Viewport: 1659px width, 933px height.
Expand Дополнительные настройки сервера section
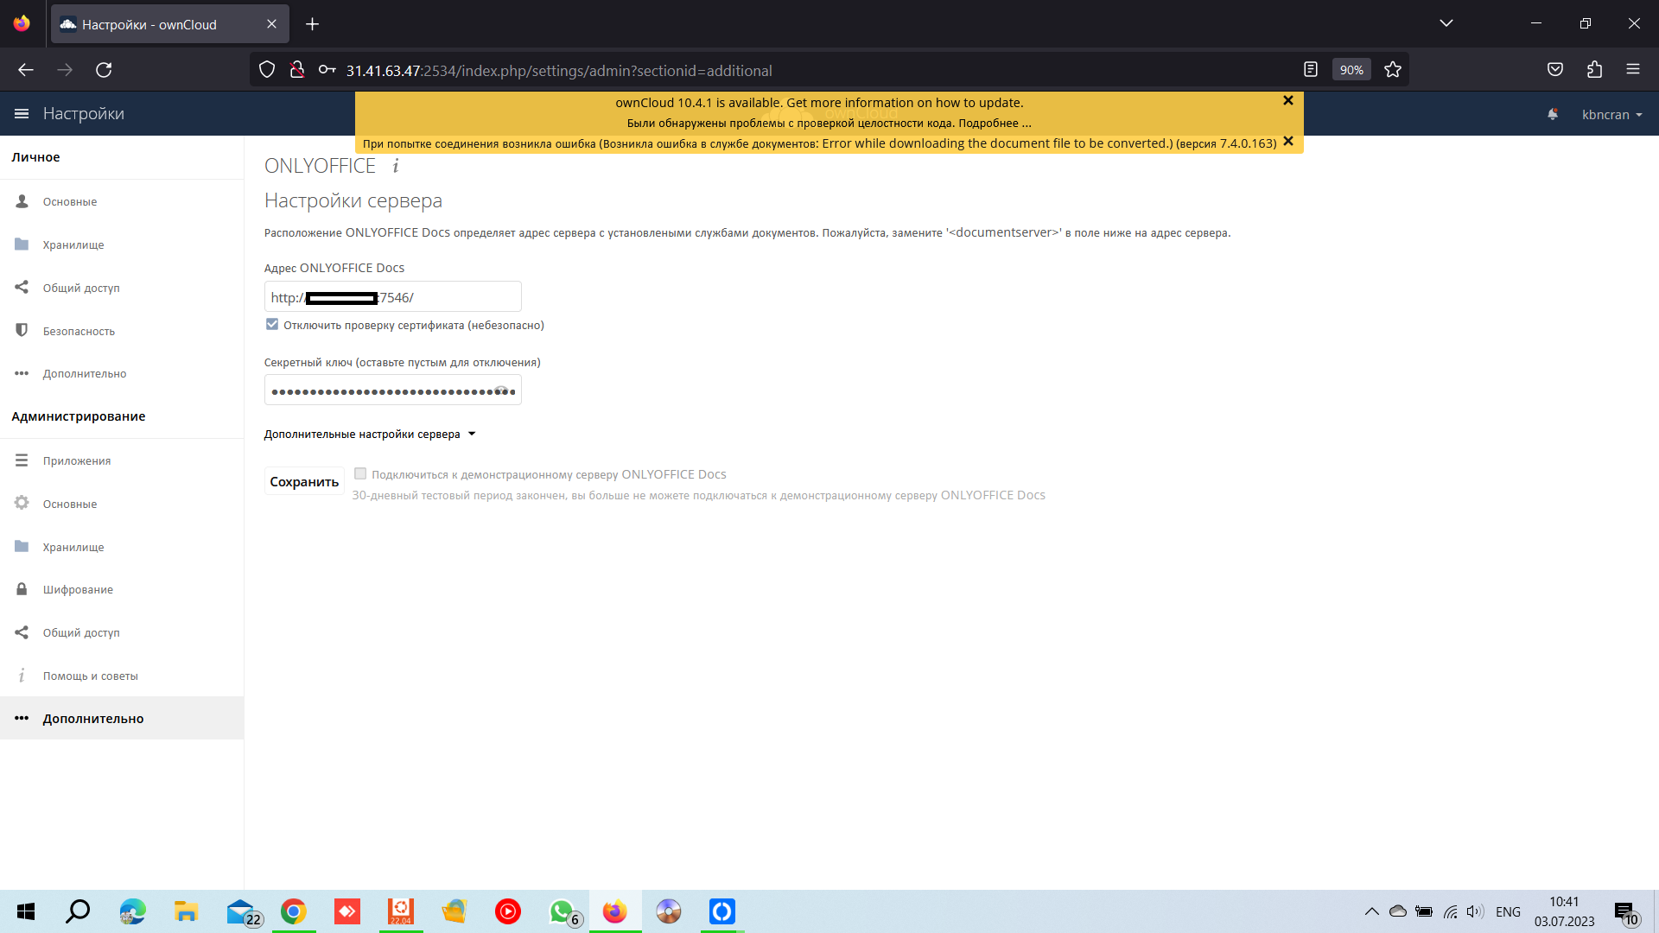click(x=370, y=435)
